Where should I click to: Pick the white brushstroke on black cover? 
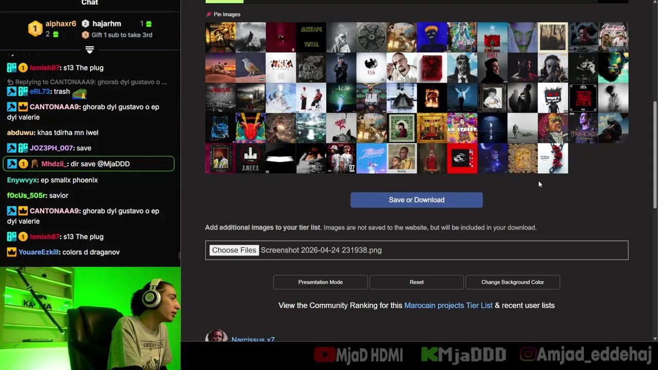coord(281,159)
